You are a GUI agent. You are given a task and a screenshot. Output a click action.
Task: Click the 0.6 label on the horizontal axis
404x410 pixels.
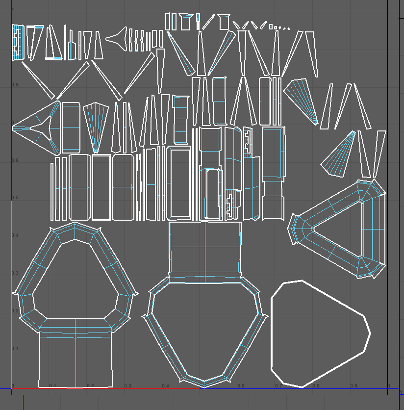coord(241,386)
